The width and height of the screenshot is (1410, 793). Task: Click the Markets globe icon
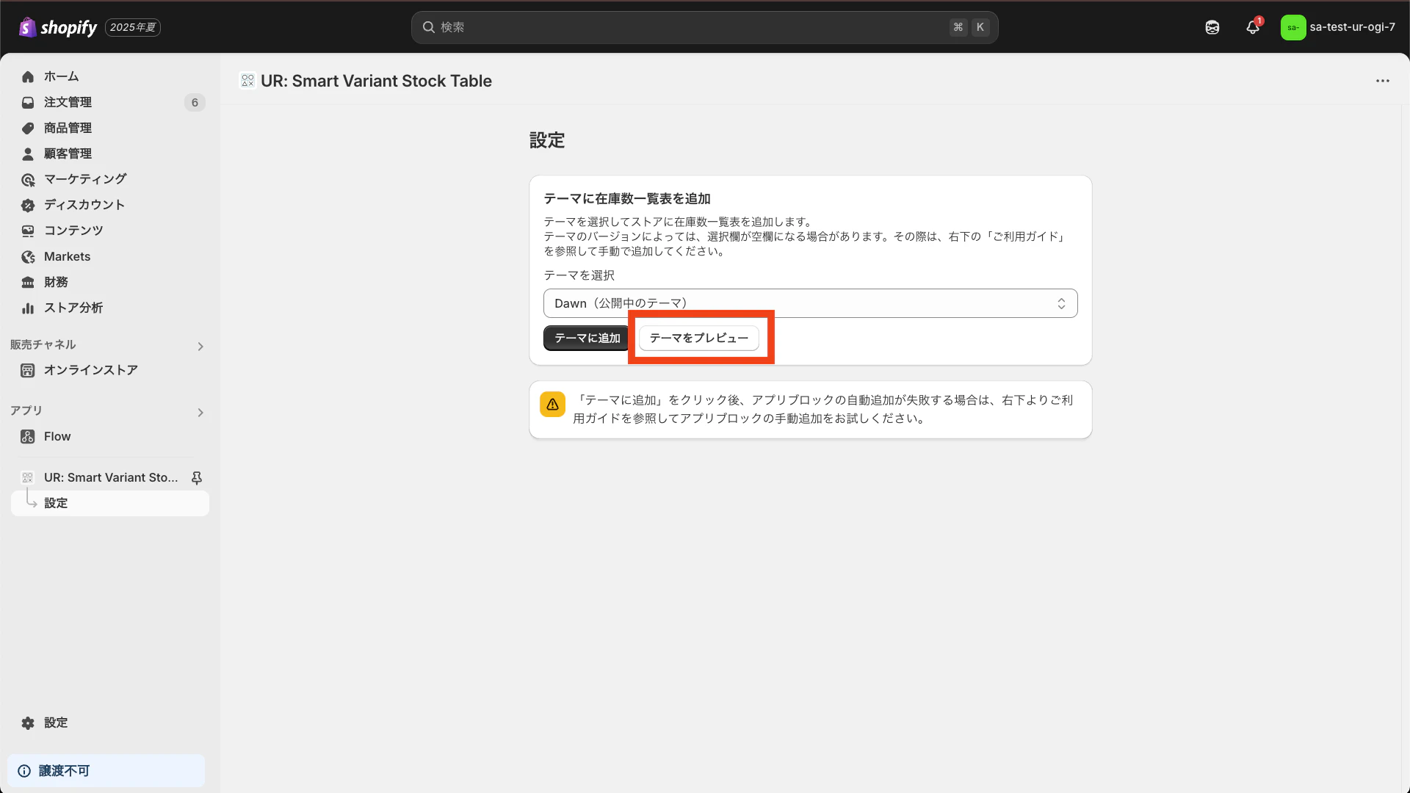pos(28,256)
